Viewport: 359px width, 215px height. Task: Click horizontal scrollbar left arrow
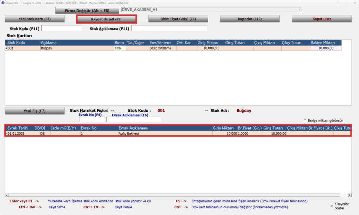[x=7, y=195]
